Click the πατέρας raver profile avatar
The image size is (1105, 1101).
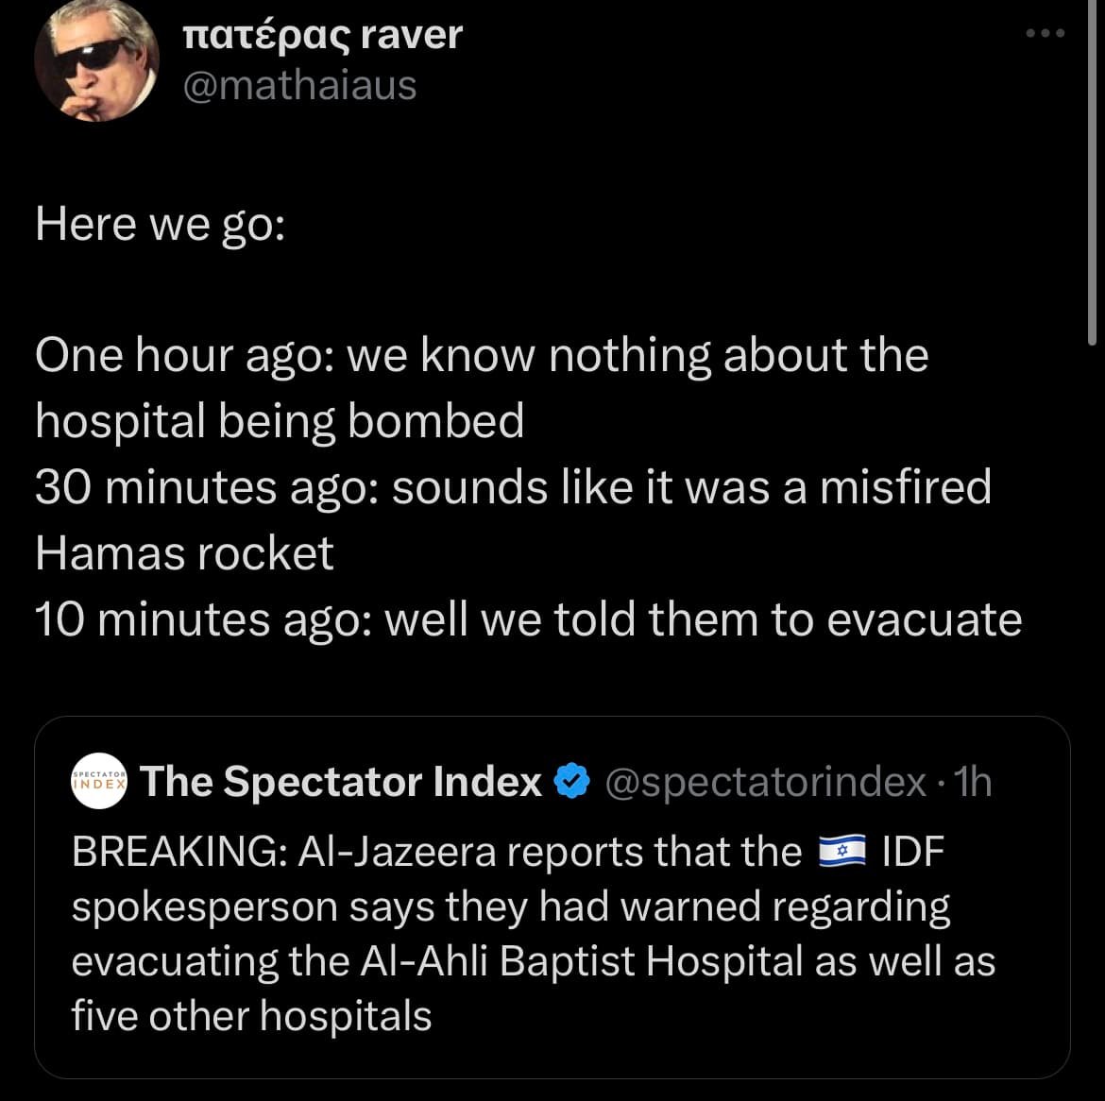[x=96, y=61]
